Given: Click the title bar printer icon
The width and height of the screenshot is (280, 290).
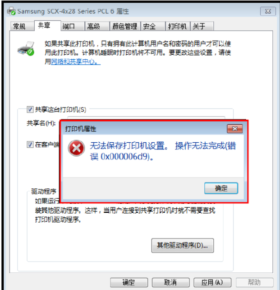Looking at the screenshot, I should [11, 11].
